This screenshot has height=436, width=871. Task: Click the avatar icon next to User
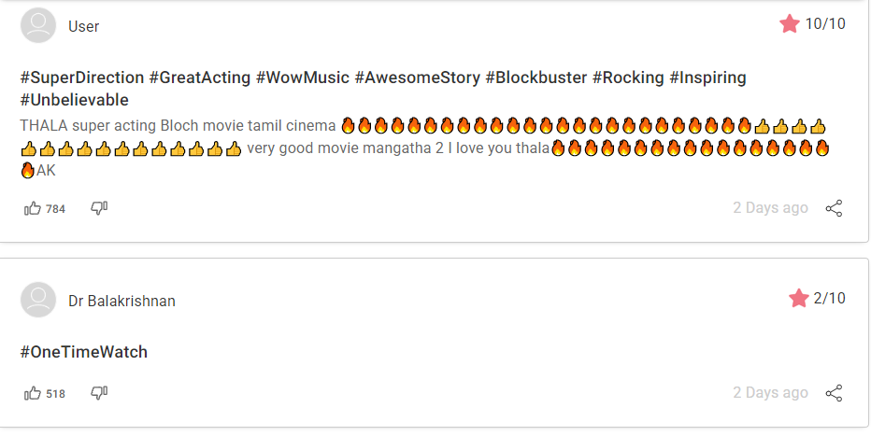click(38, 25)
